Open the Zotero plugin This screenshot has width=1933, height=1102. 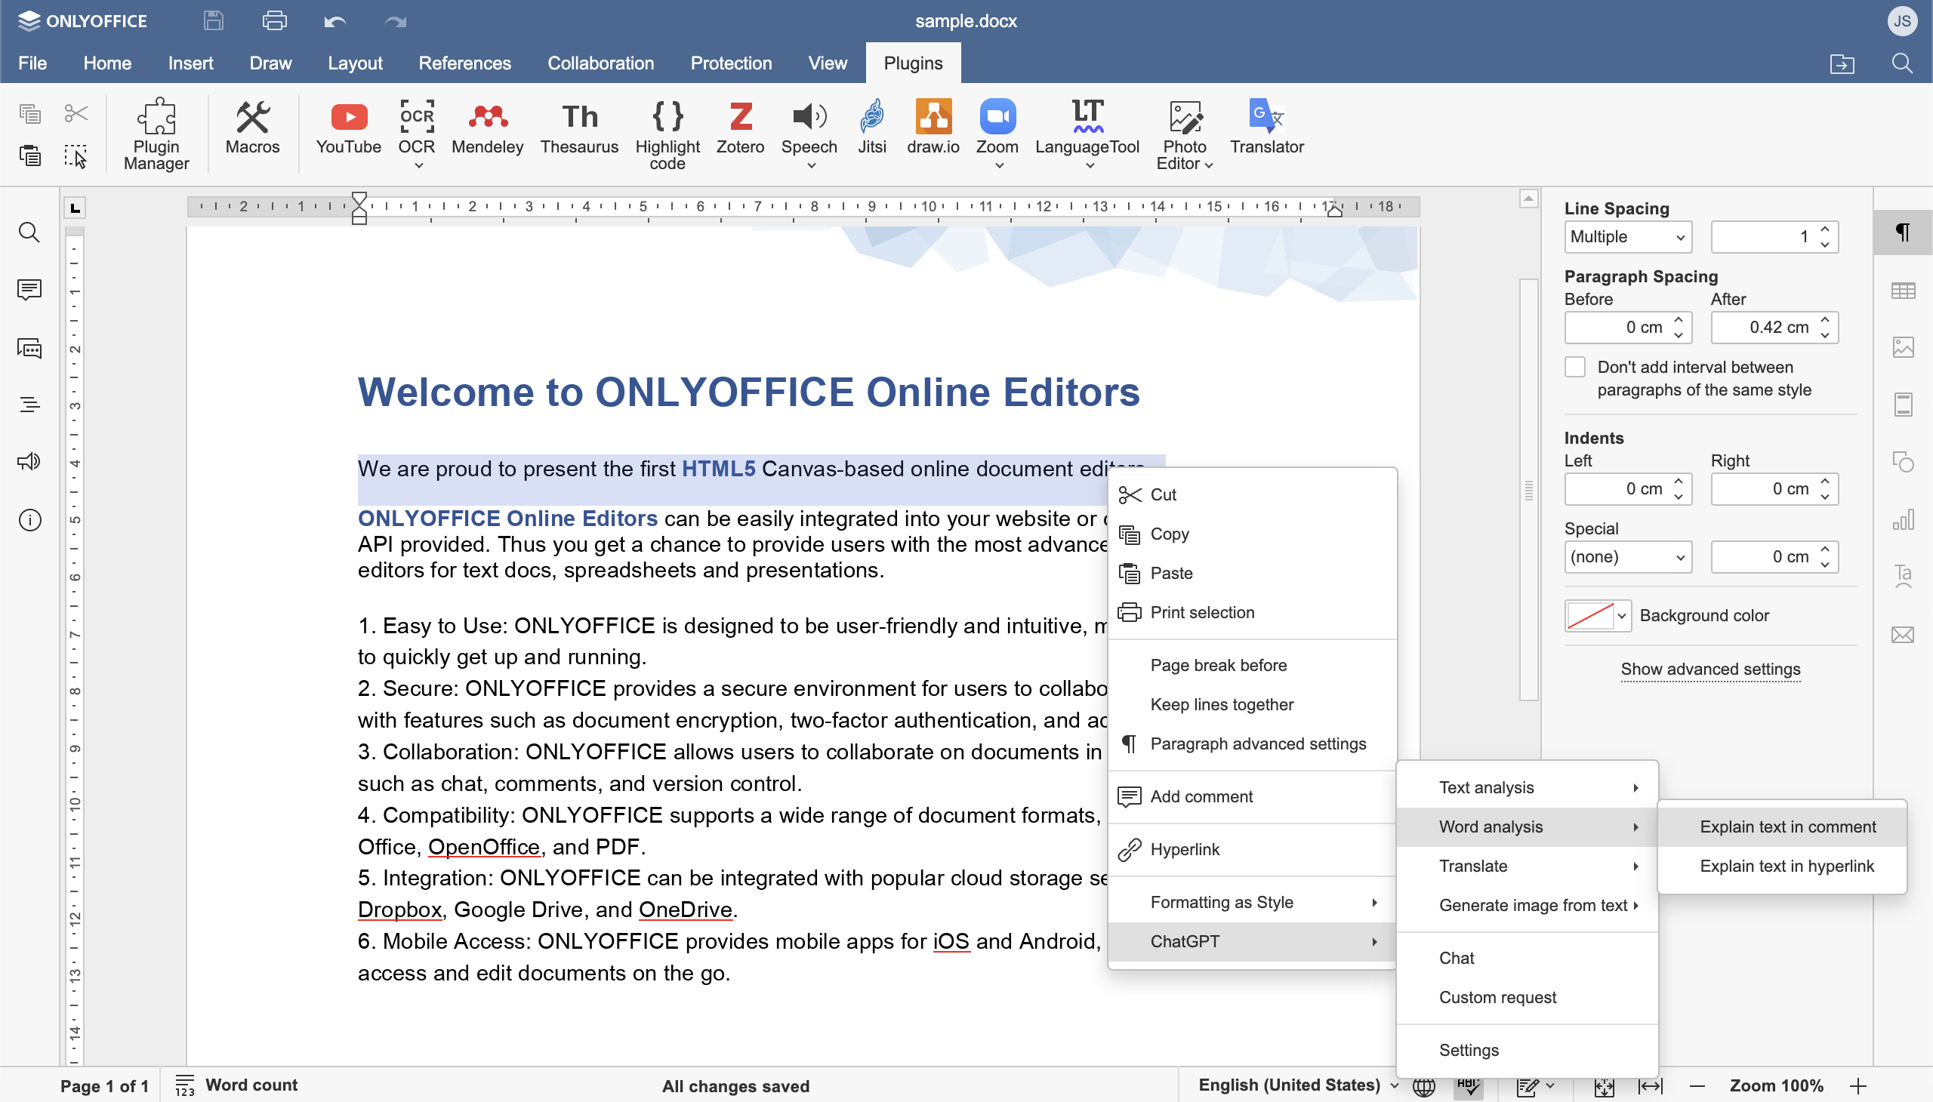(740, 127)
